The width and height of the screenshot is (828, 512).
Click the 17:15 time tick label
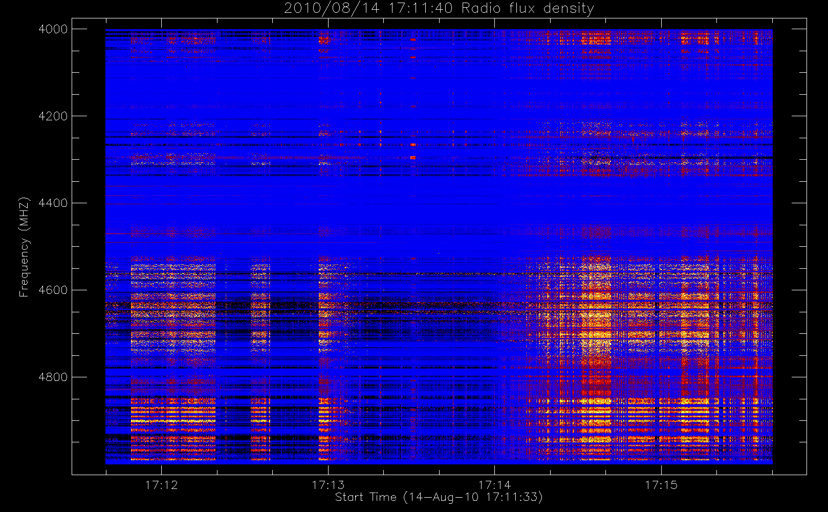click(x=661, y=485)
